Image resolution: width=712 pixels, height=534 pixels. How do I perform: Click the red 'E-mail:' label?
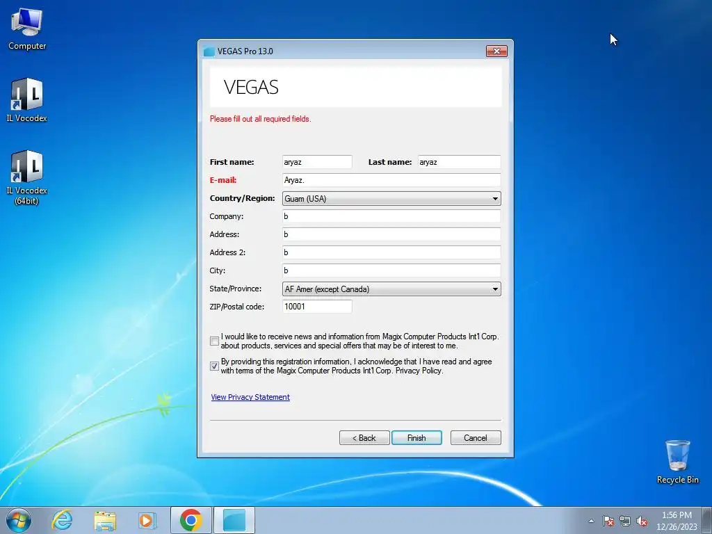click(x=223, y=180)
